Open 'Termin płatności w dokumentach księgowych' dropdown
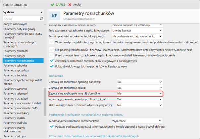 137,36
